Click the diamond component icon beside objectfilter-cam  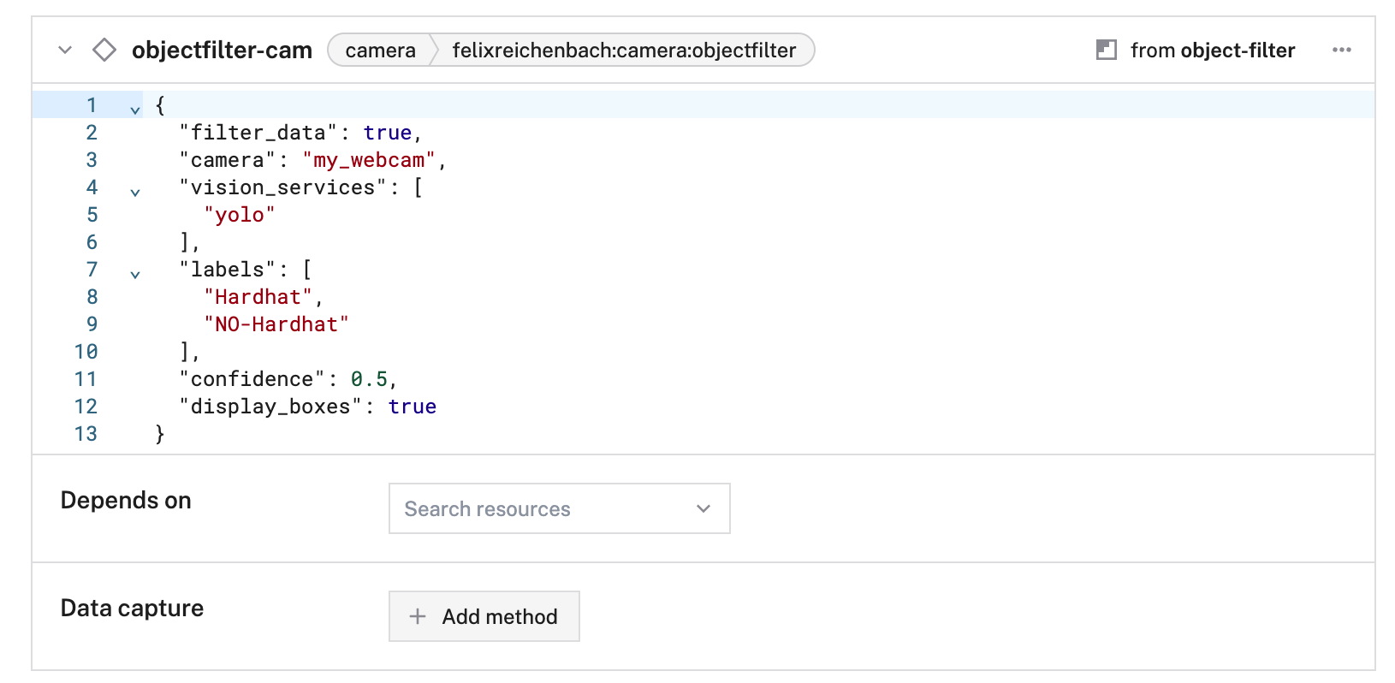pyautogui.click(x=104, y=50)
